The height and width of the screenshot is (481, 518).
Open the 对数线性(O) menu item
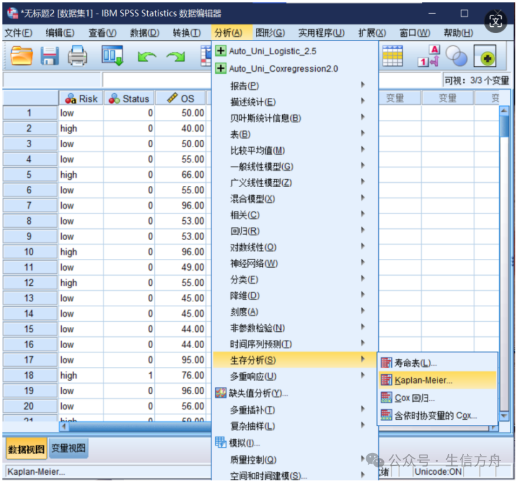[x=295, y=247]
